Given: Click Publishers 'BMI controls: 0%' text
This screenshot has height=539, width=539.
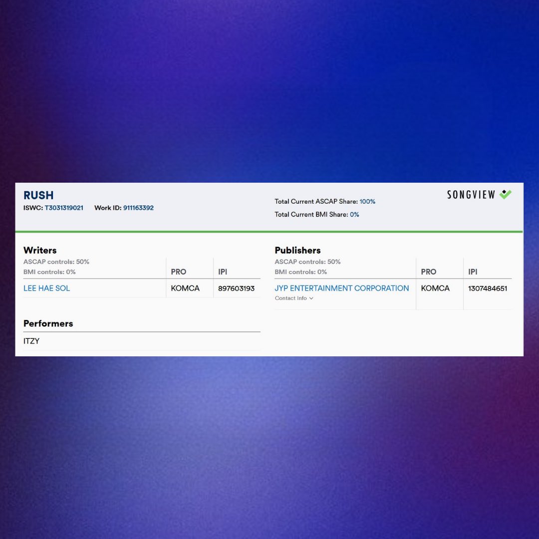Looking at the screenshot, I should click(301, 272).
